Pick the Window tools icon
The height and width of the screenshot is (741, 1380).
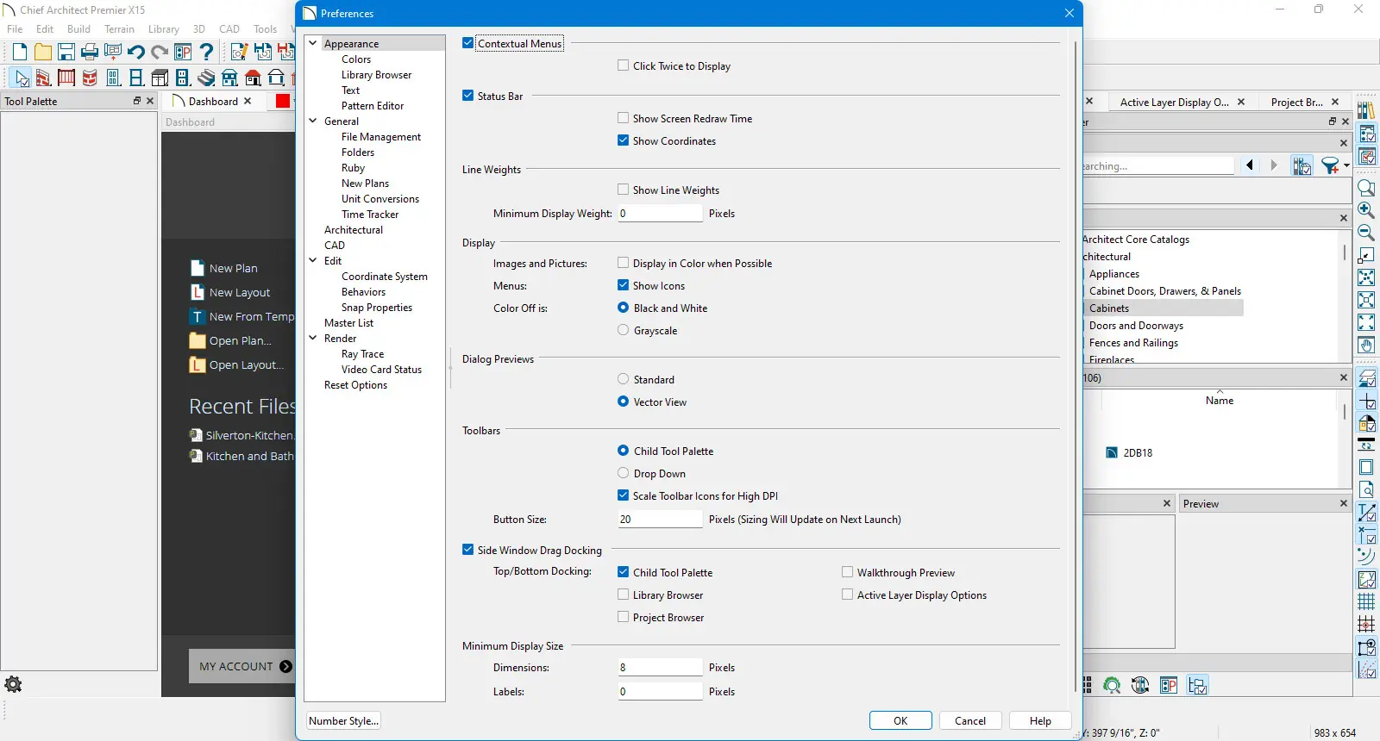tap(136, 78)
